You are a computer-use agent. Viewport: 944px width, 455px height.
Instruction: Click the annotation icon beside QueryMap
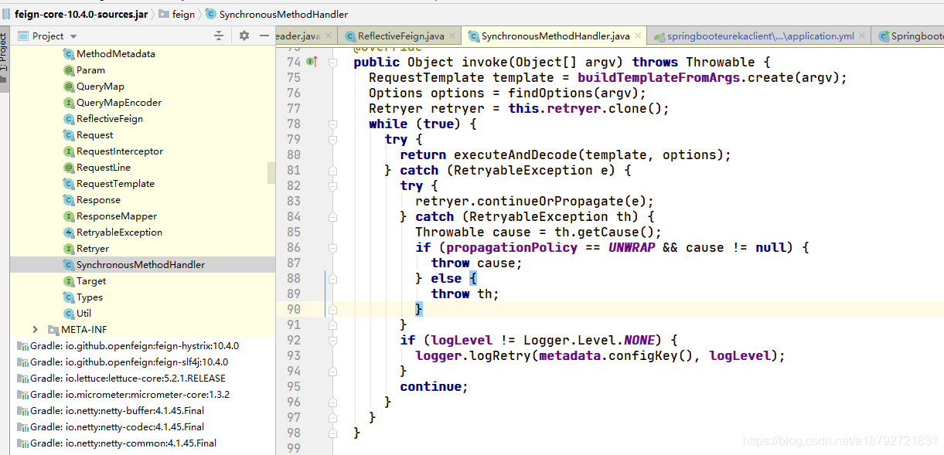(x=69, y=87)
